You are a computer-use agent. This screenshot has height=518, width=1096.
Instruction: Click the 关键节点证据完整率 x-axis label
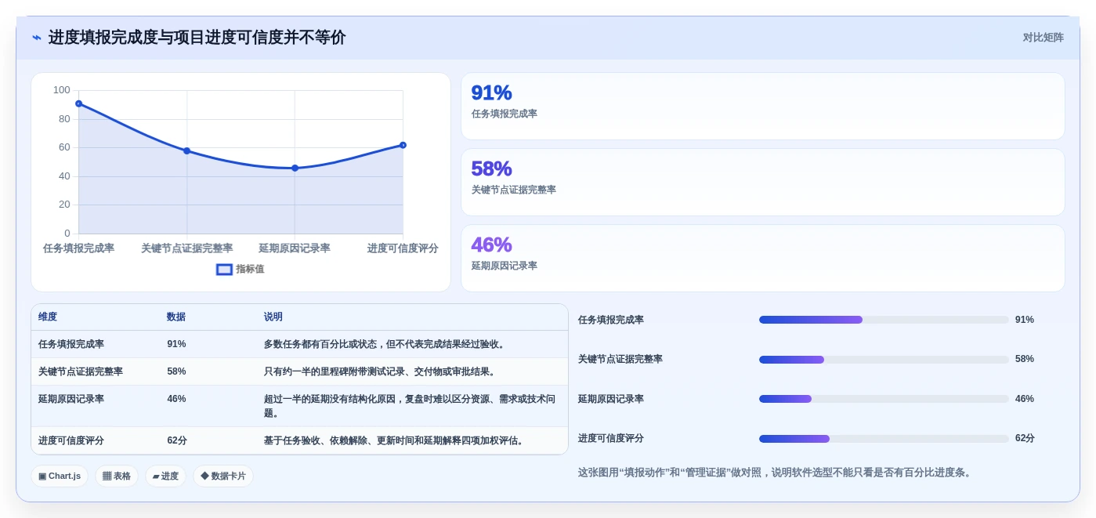pos(186,248)
